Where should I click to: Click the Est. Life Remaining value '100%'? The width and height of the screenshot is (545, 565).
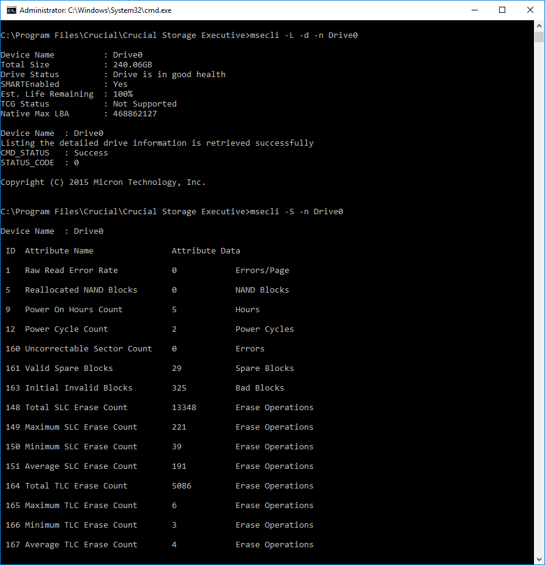click(x=123, y=94)
